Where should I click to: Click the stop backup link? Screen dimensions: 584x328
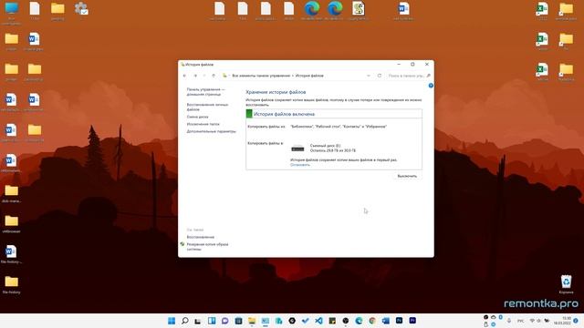click(300, 165)
